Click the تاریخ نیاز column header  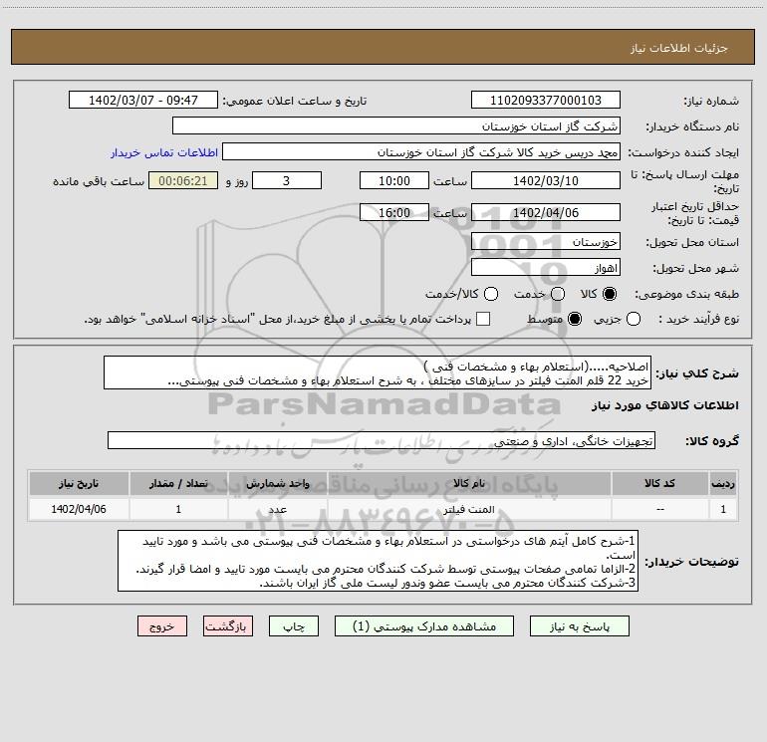point(79,483)
